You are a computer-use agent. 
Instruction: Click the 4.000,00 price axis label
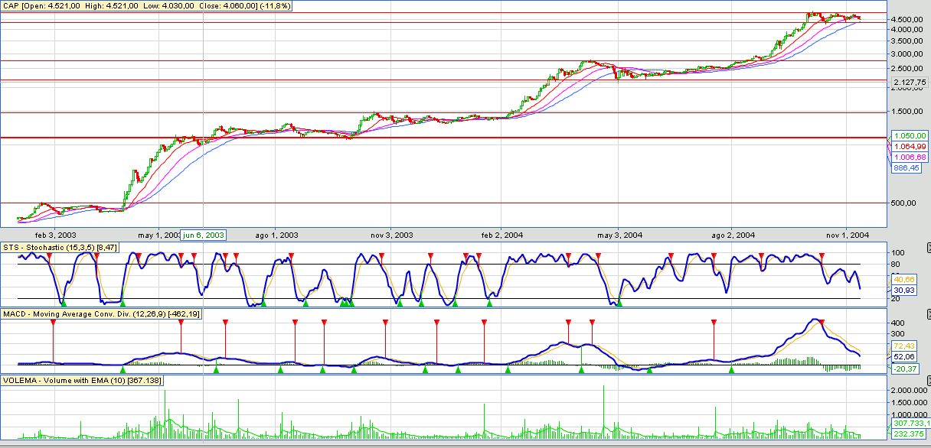click(907, 29)
